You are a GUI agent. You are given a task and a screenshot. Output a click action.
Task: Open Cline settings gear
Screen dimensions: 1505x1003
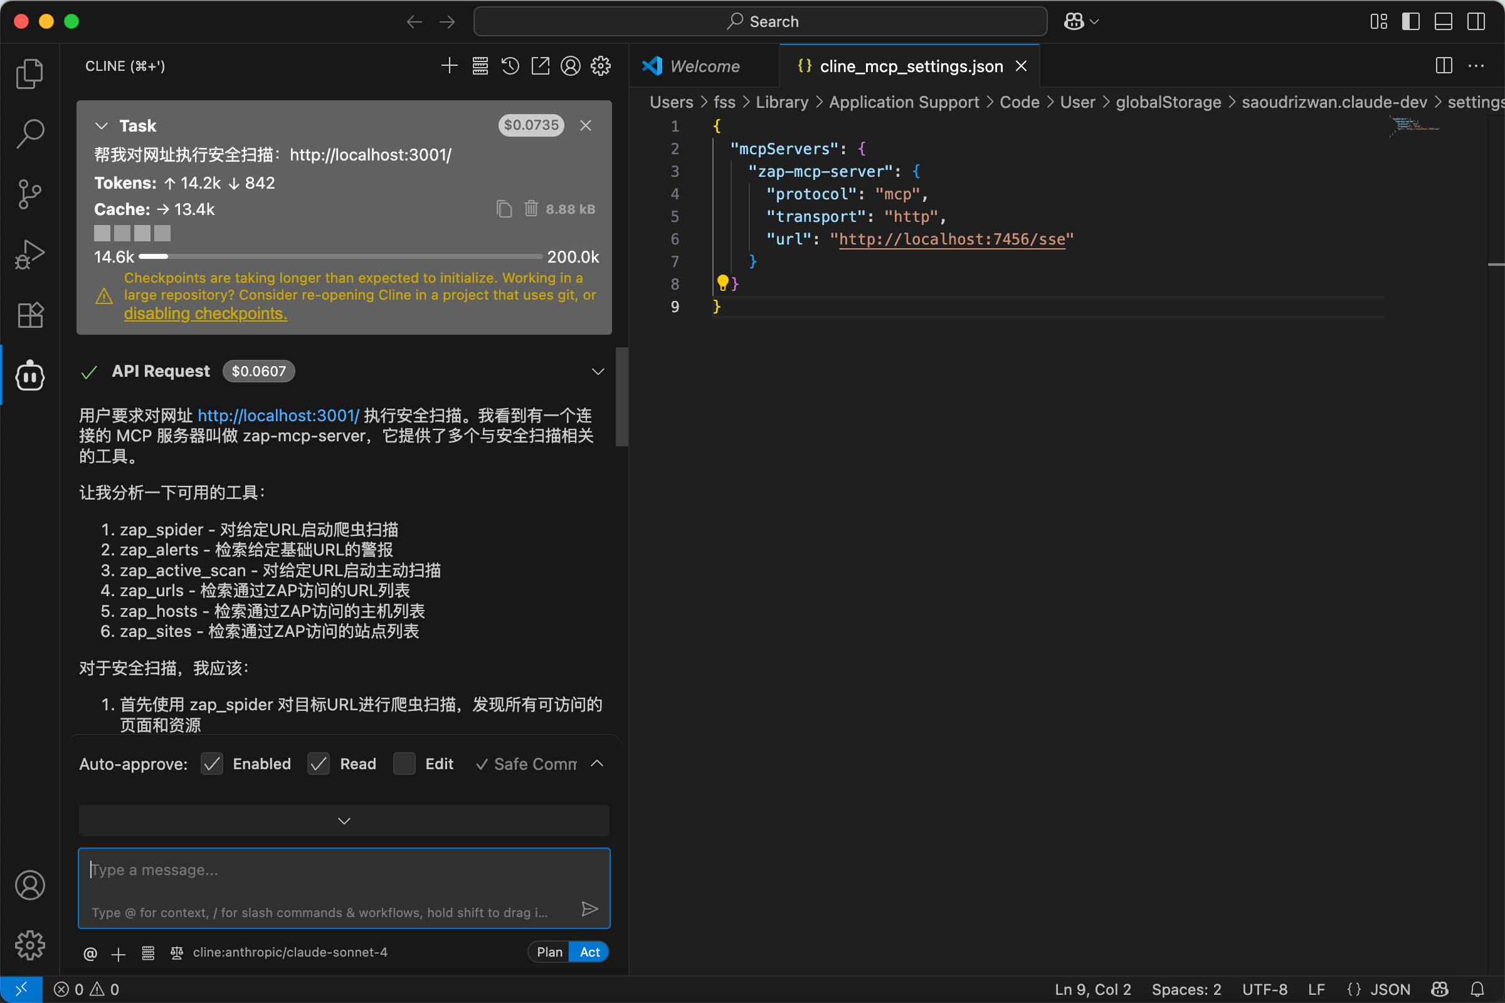(x=600, y=66)
